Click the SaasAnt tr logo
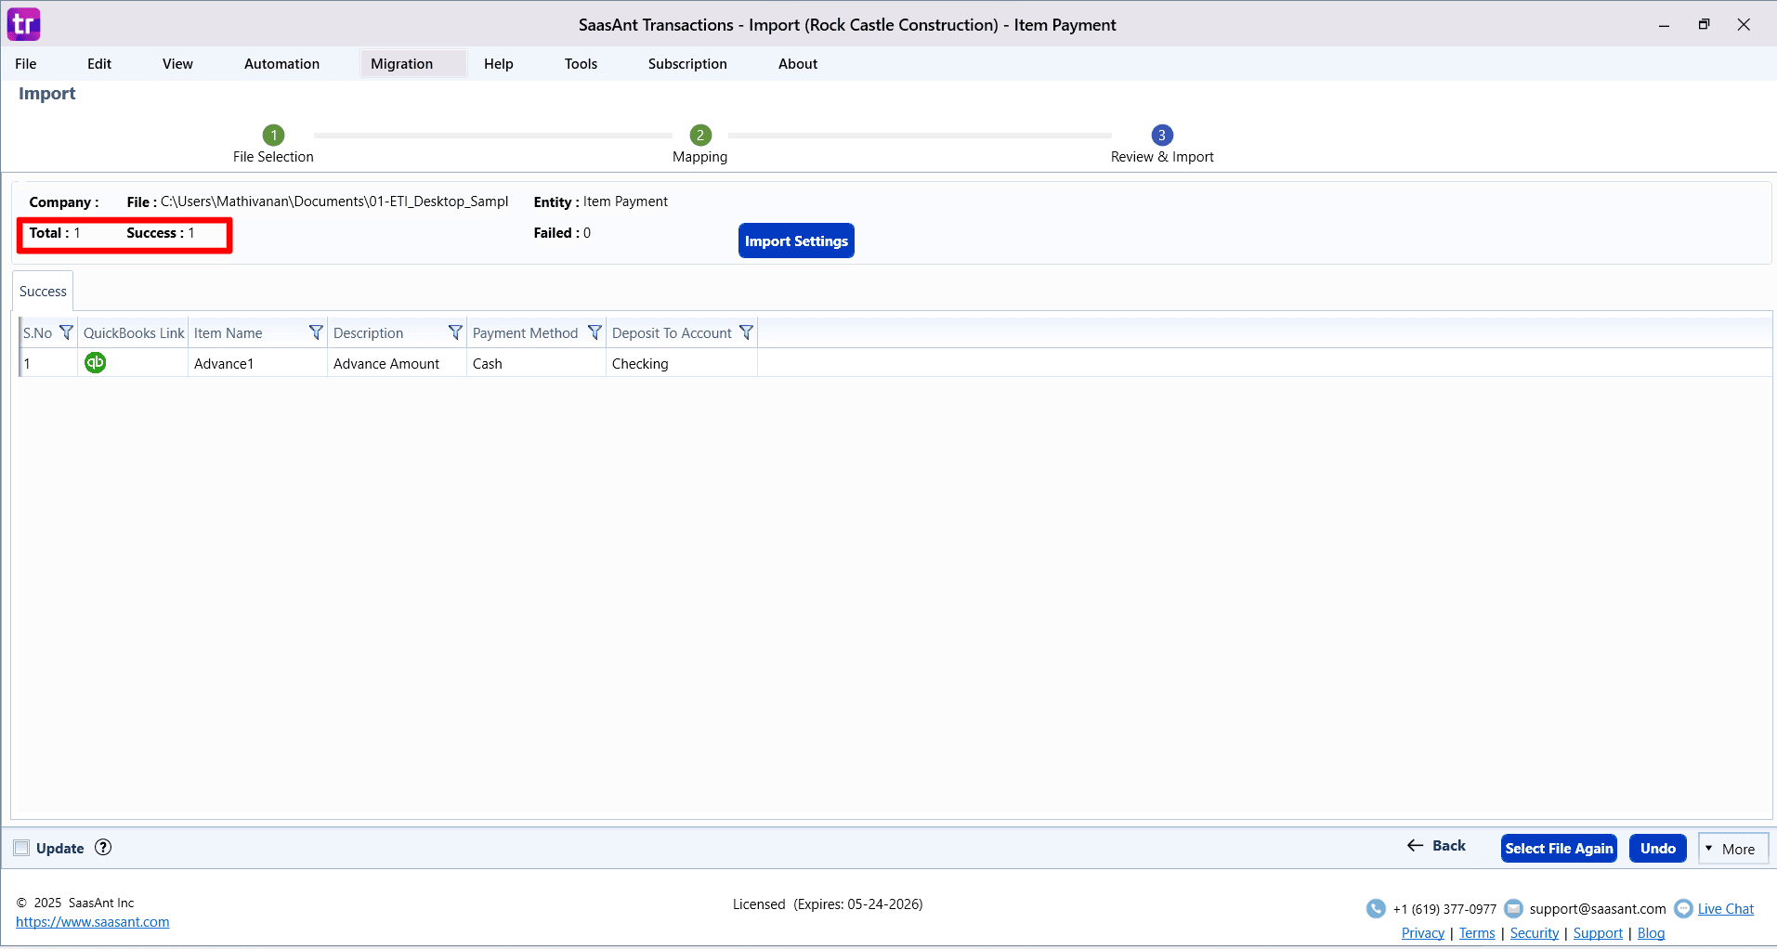1777x949 pixels. coord(23,23)
